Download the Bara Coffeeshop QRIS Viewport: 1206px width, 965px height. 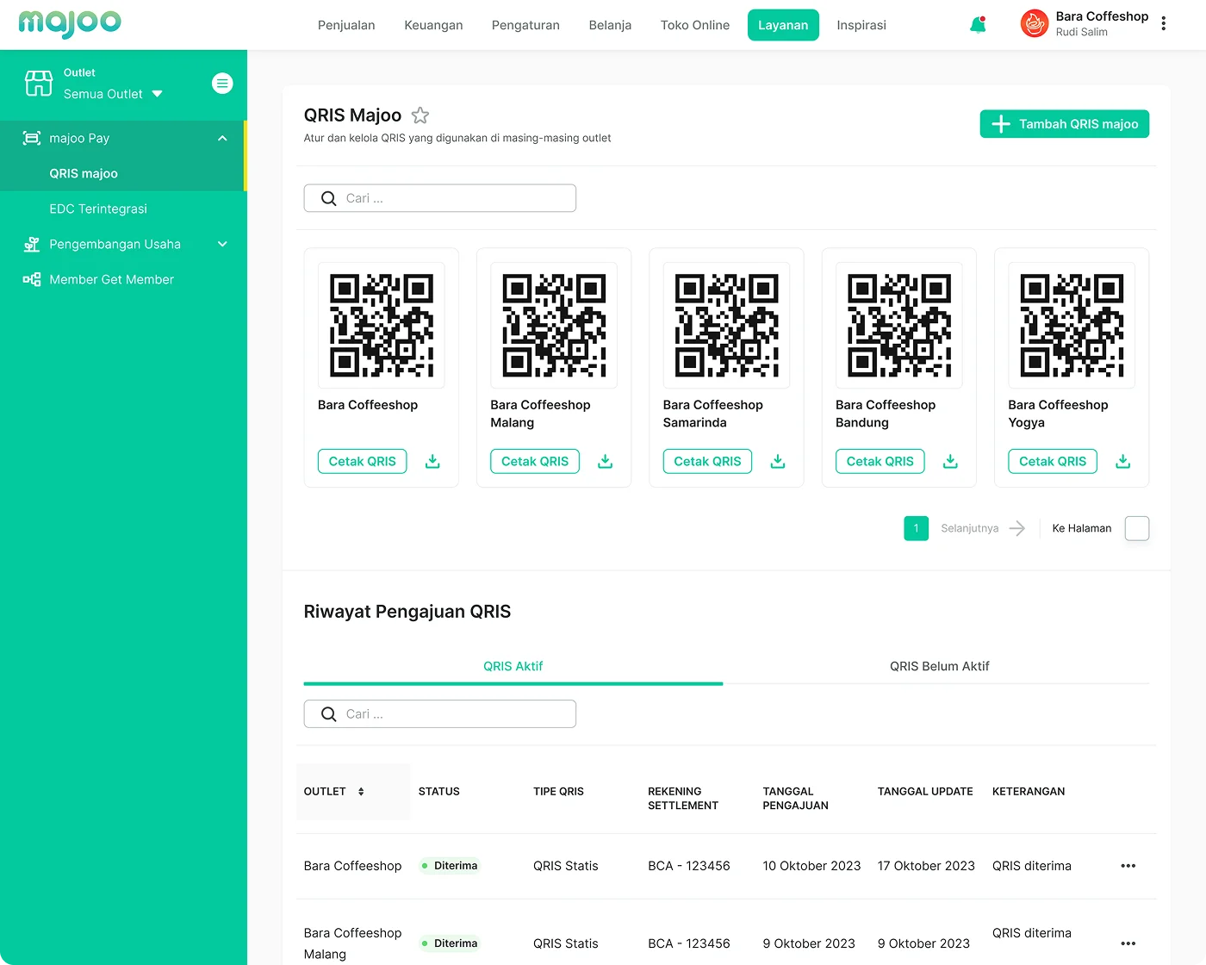(432, 461)
